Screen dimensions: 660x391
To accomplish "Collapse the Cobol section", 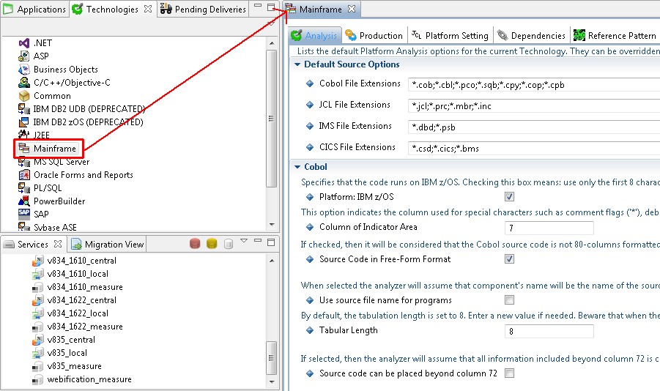I will [297, 167].
